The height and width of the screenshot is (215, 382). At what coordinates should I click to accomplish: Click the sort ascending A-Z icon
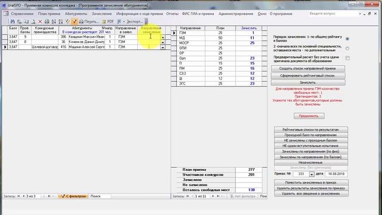click(x=54, y=21)
